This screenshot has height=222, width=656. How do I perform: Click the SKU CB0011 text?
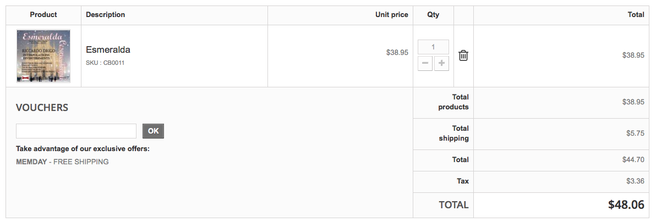[105, 63]
